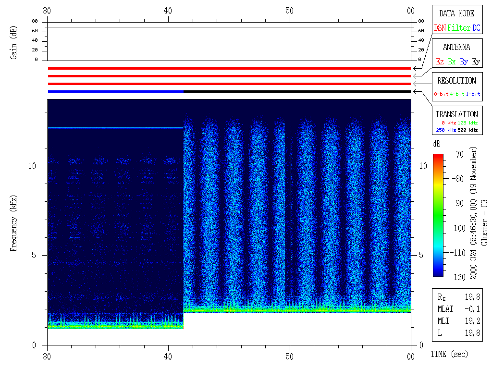
Task: Click the black segment of the translation bar
Action: pyautogui.click(x=297, y=91)
